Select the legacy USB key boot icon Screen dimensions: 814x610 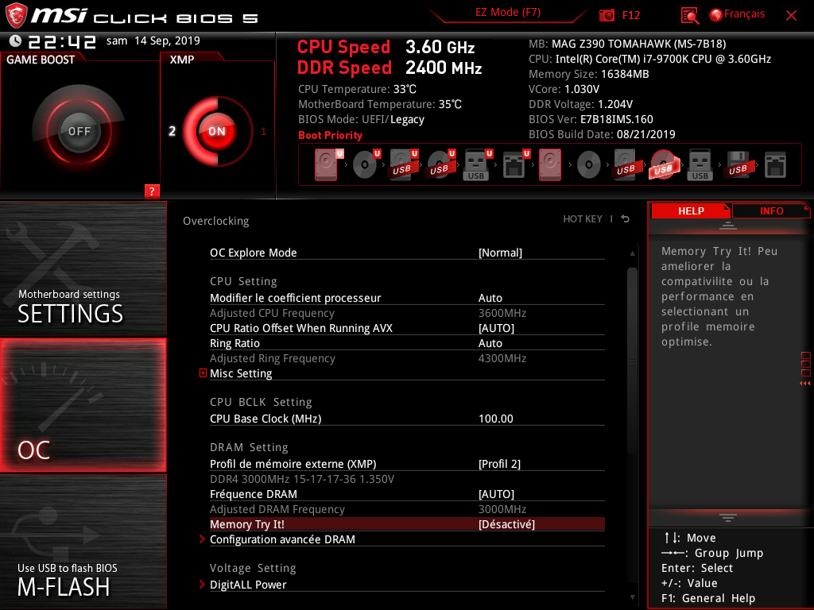[x=700, y=165]
